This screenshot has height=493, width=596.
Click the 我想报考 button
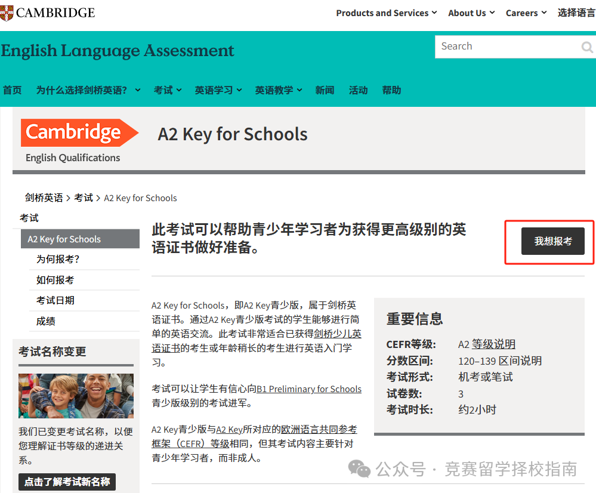(x=552, y=241)
